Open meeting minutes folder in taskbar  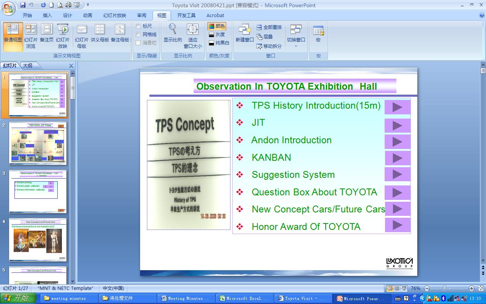point(69,298)
